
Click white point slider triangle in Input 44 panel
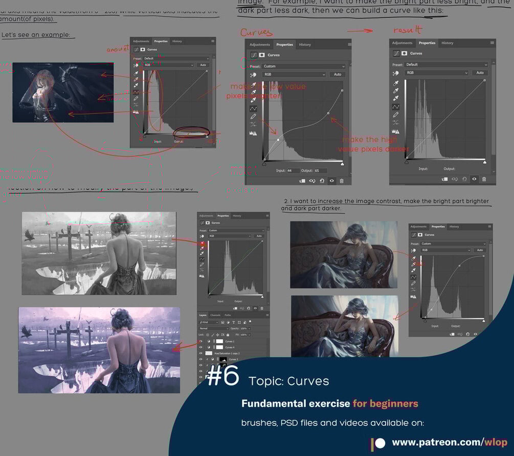click(342, 163)
